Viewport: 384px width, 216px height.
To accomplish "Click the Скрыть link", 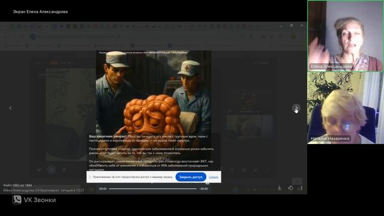I will [x=214, y=177].
